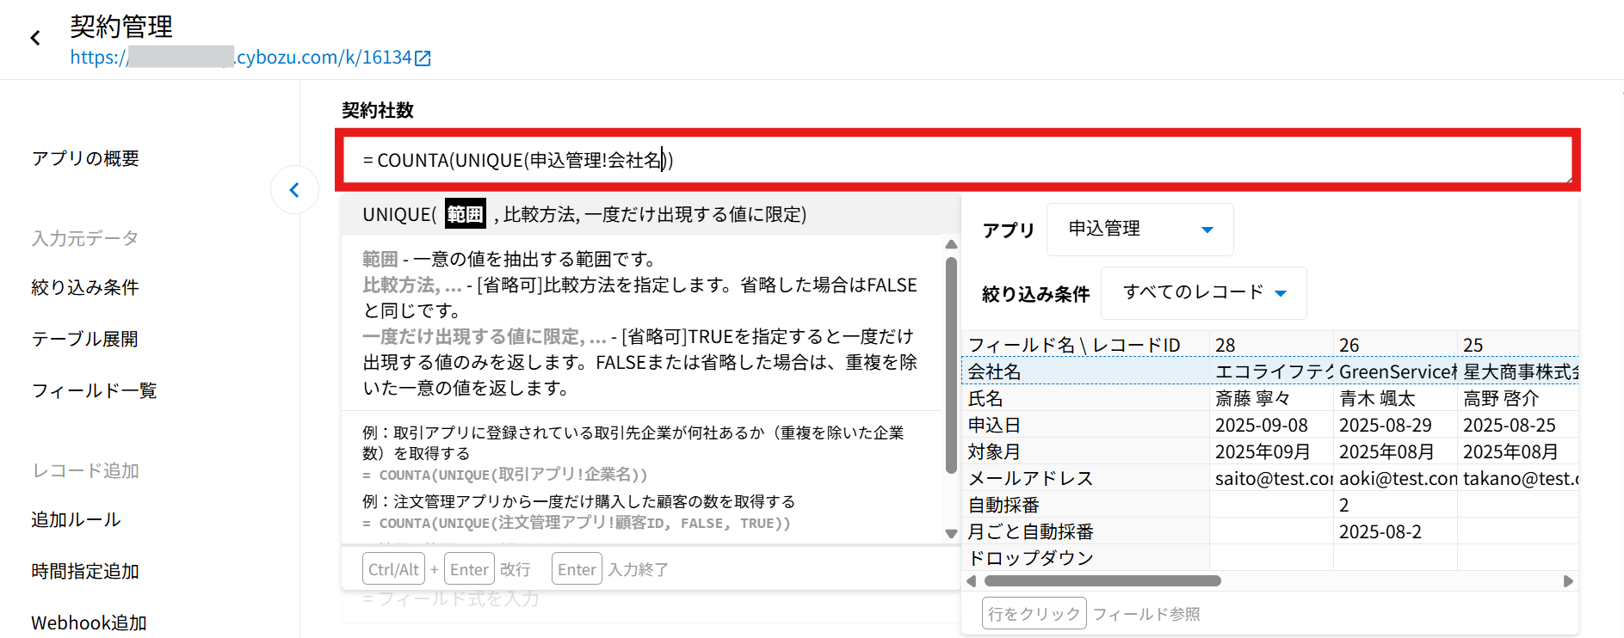
Task: Open フィールド一覧 from the sidebar
Action: [94, 390]
